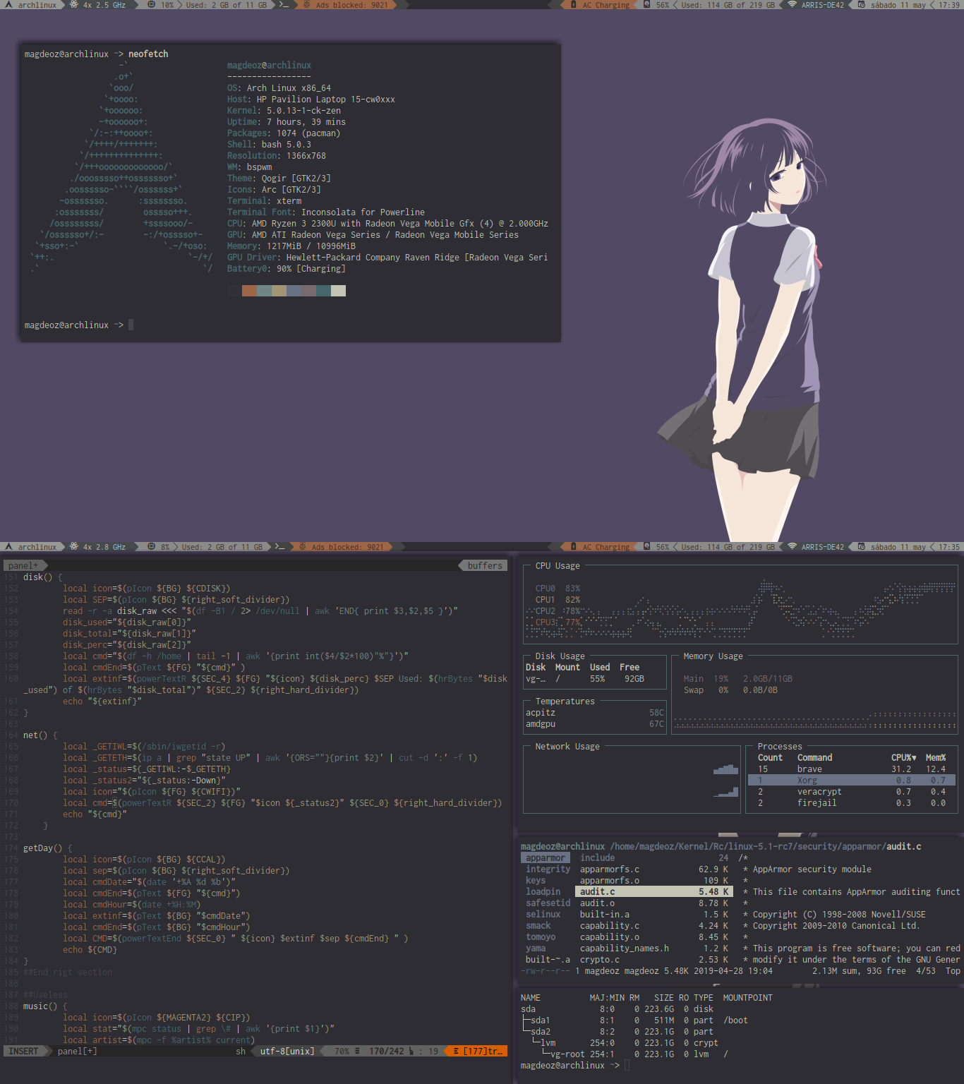Click the middle panel clock showing 17:35
Image resolution: width=964 pixels, height=1084 pixels.
click(948, 547)
